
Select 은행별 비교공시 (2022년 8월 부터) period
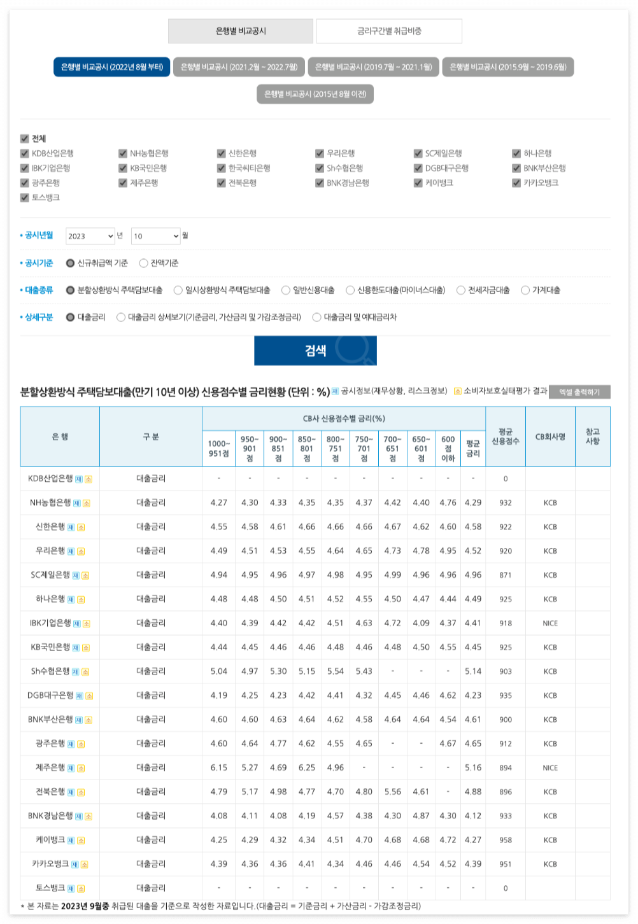[x=111, y=67]
